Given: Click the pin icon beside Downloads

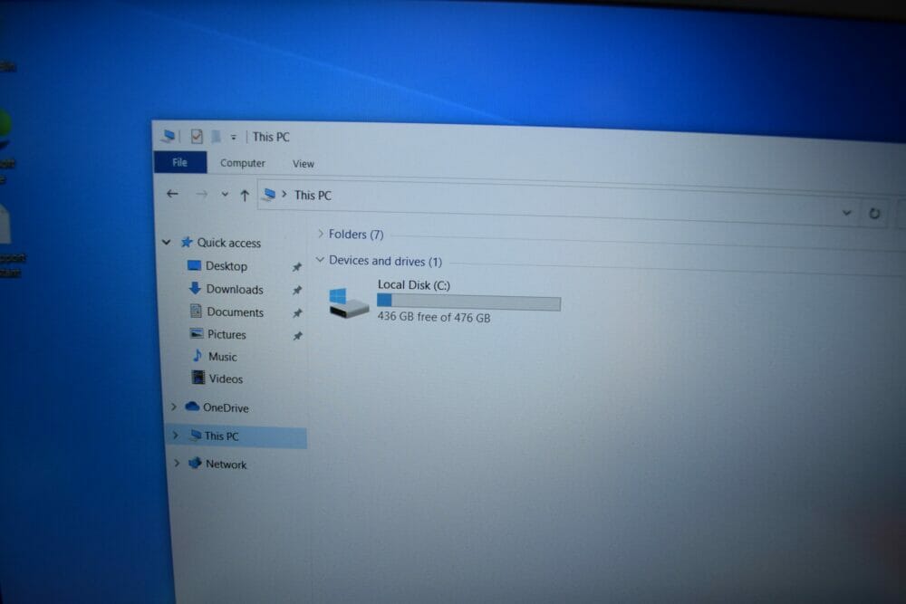Looking at the screenshot, I should click(297, 290).
